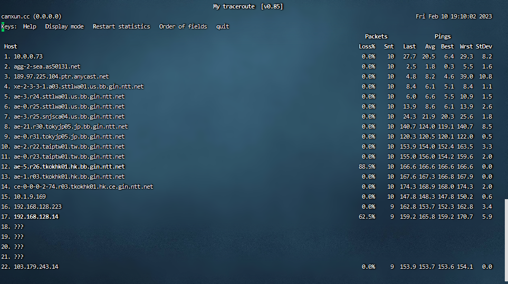
Task: Click Avg value 20.5 in hop 1
Action: coord(428,56)
